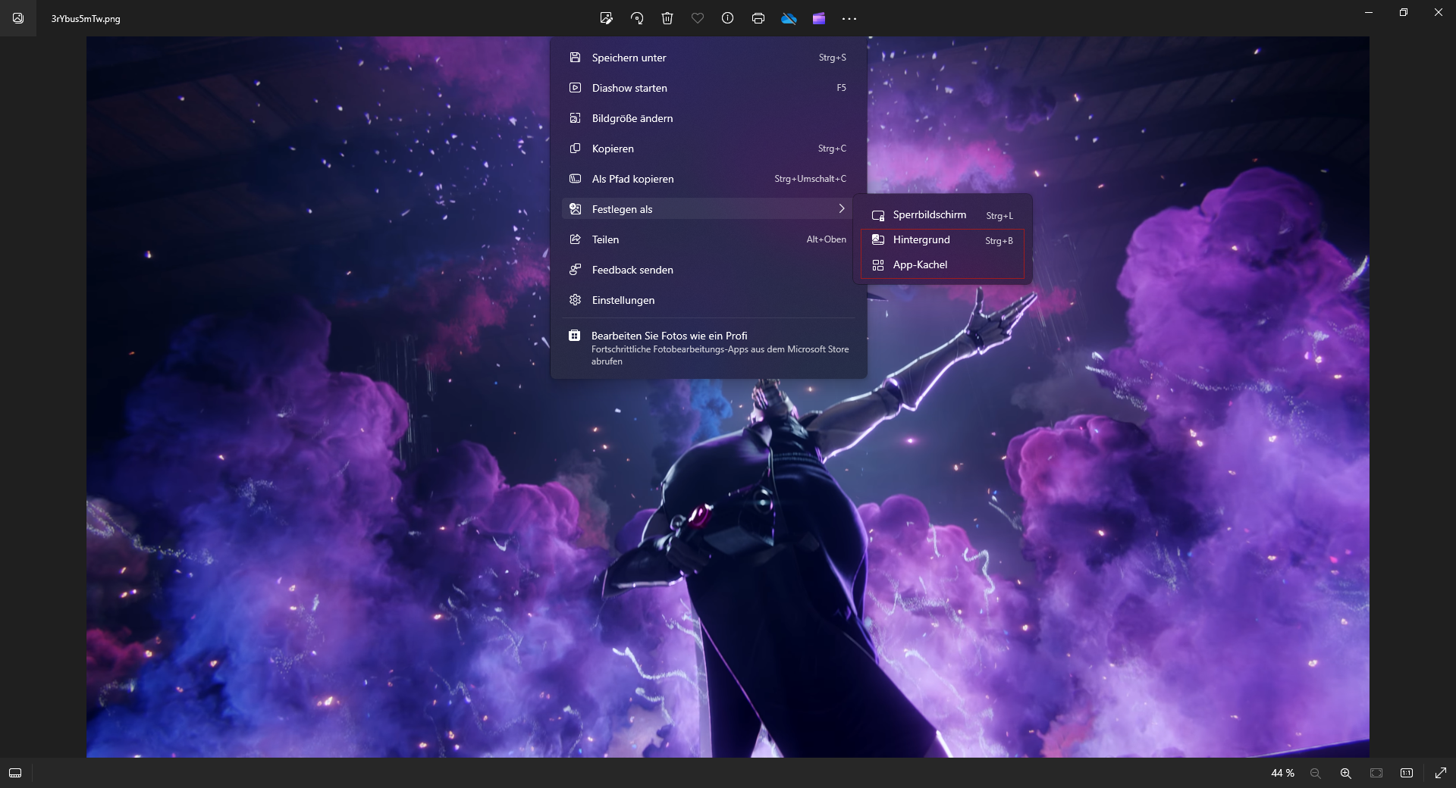
Task: Mark photo as favorite with heart icon
Action: point(698,18)
